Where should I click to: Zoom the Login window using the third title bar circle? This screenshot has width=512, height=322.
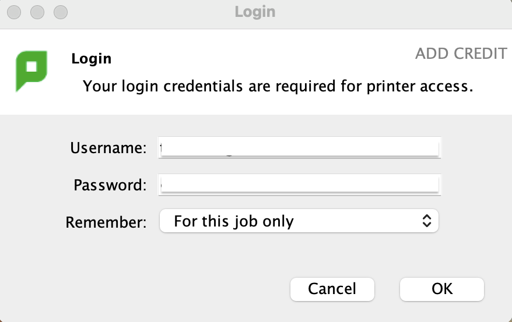tap(61, 12)
